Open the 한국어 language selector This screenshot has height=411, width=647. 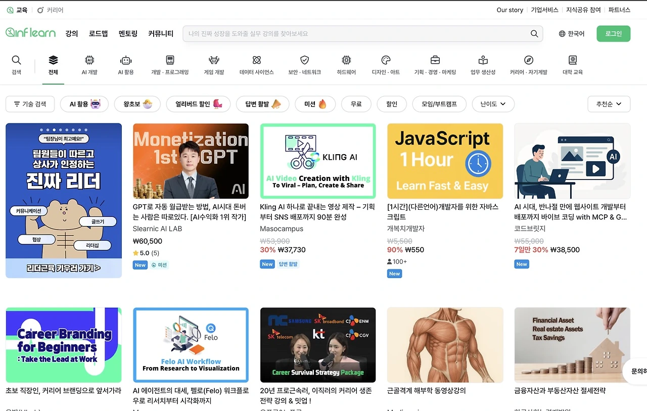click(x=572, y=34)
